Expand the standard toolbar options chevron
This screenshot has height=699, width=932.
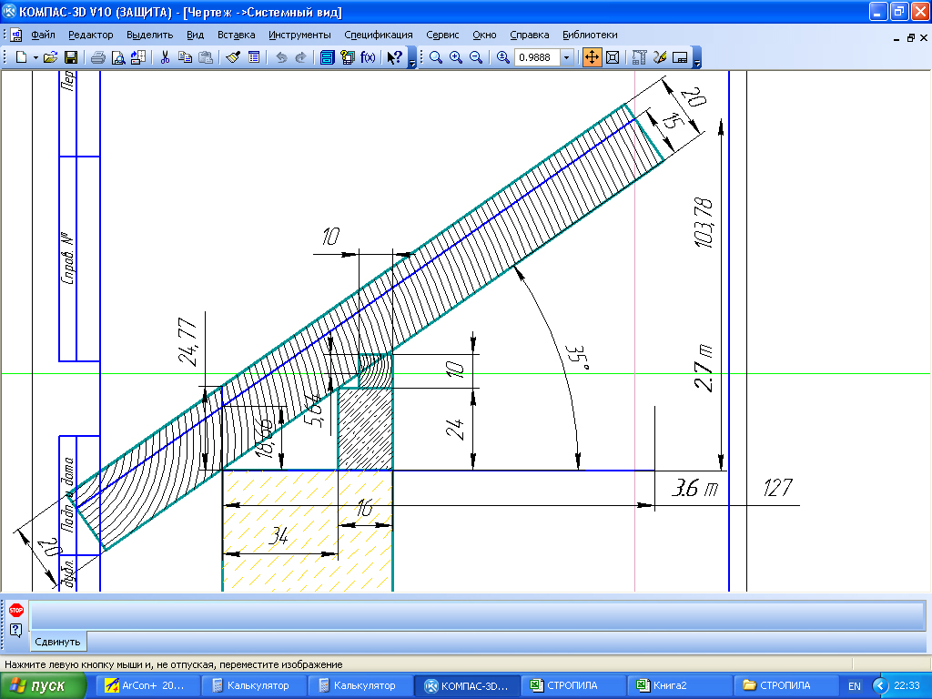[x=412, y=61]
